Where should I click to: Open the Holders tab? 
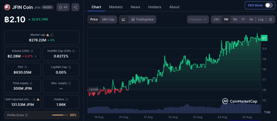click(154, 7)
